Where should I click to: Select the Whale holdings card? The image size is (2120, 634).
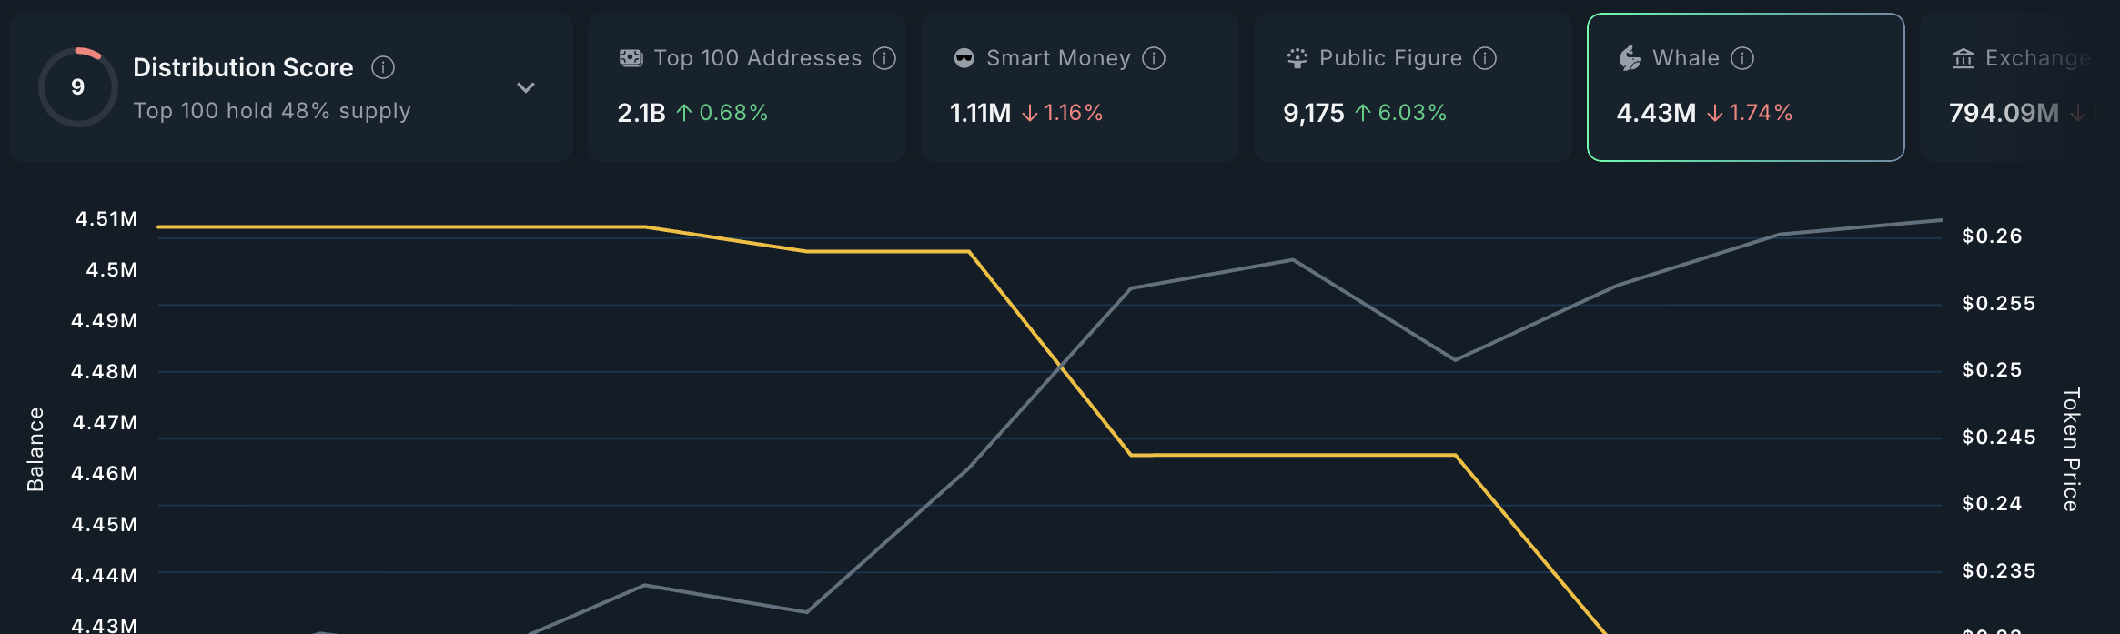[x=1746, y=87]
